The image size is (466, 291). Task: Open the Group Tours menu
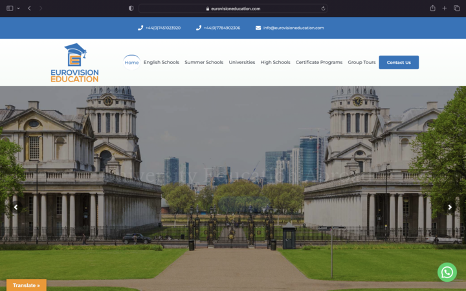click(361, 62)
